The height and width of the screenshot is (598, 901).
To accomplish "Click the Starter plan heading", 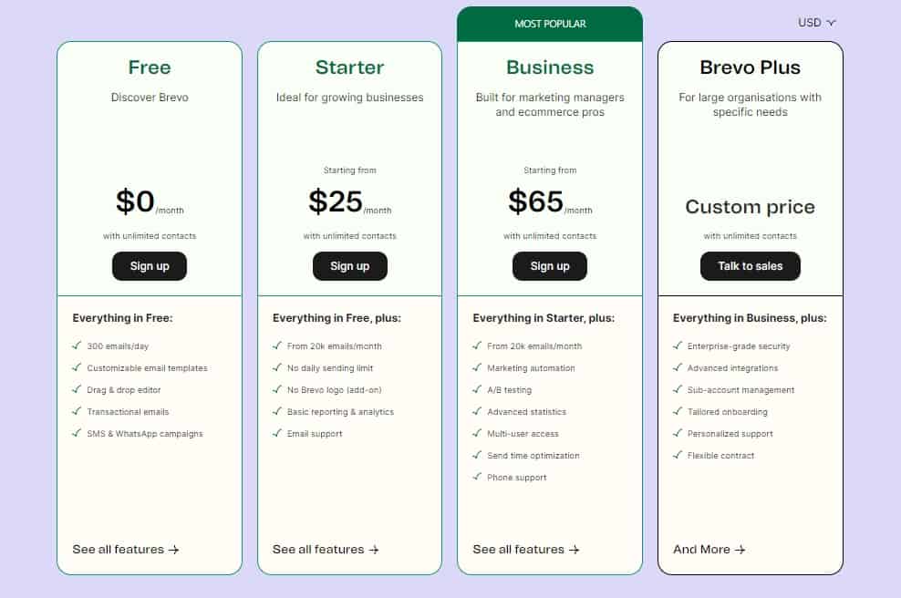I will [x=350, y=67].
